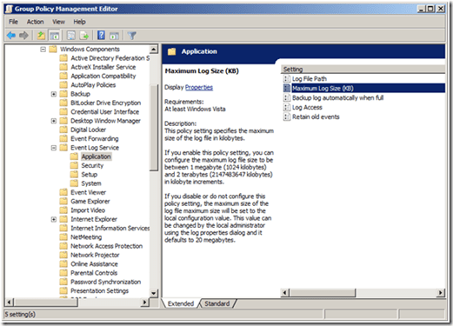
Task: Select Import Video folder
Action: (x=88, y=210)
